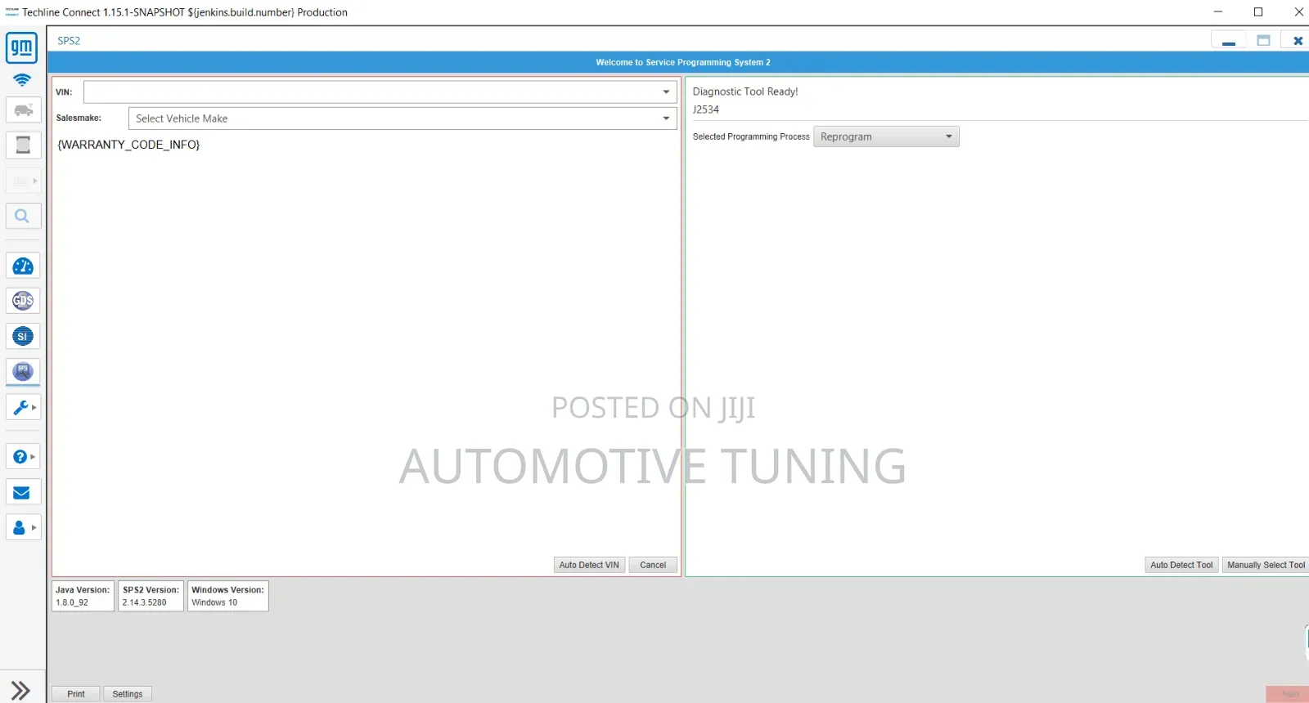Click the Print button
This screenshot has height=703, width=1309.
pos(76,694)
